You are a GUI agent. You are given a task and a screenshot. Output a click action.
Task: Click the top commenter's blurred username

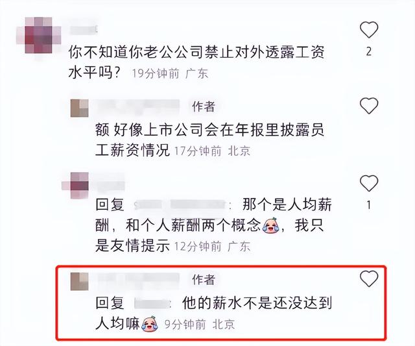click(x=84, y=30)
